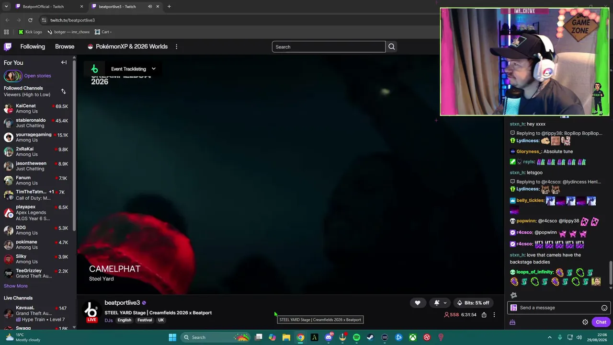This screenshot has width=613, height=345.
Task: Click the chat panel scrollbar
Action: click(611, 273)
